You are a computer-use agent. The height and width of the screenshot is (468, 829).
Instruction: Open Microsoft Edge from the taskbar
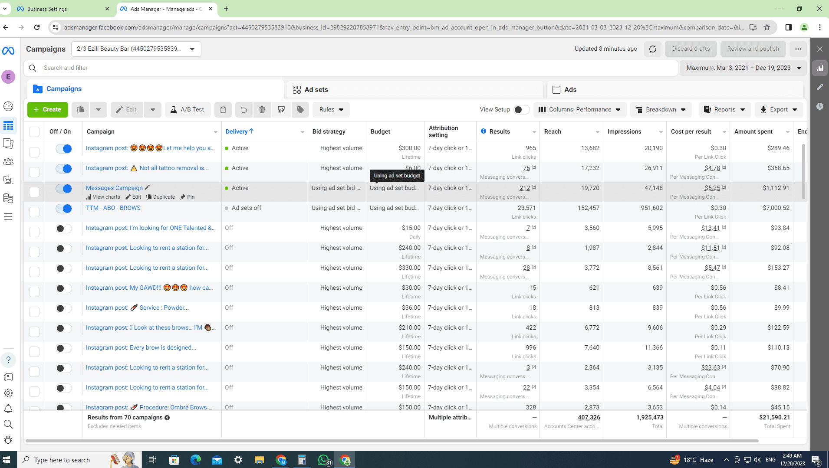coord(196,460)
